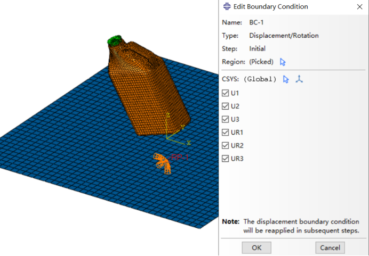Toggle the UR1 rotation checkbox
Screen dimensions: 369x256
225,133
